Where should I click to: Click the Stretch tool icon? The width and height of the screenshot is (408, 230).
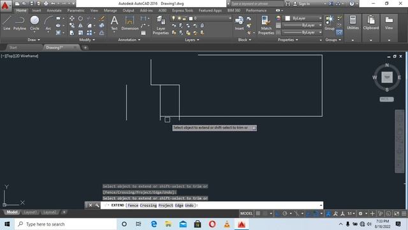click(x=72, y=33)
